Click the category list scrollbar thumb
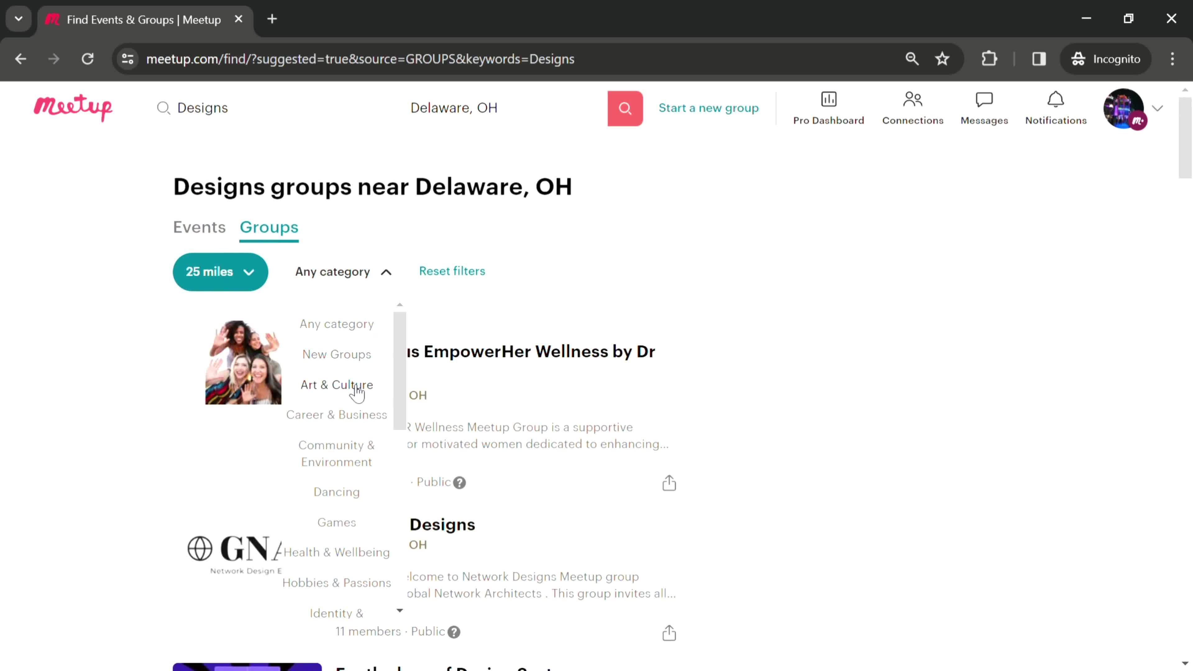Image resolution: width=1193 pixels, height=671 pixels. pos(400,371)
